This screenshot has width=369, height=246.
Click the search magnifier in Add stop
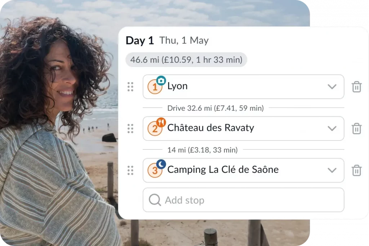(155, 200)
